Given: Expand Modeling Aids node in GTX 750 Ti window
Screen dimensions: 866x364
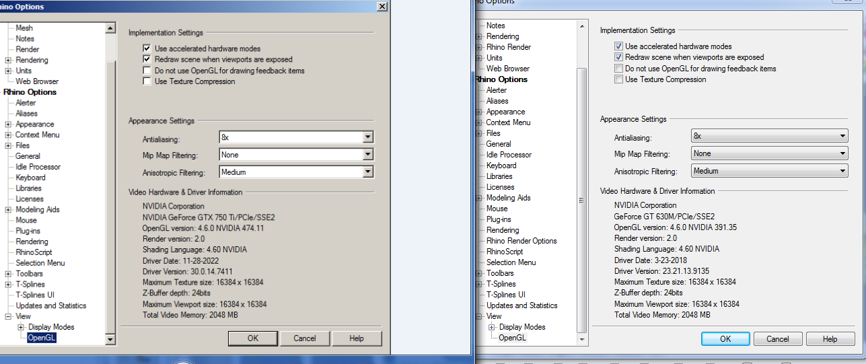Looking at the screenshot, I should [8, 210].
